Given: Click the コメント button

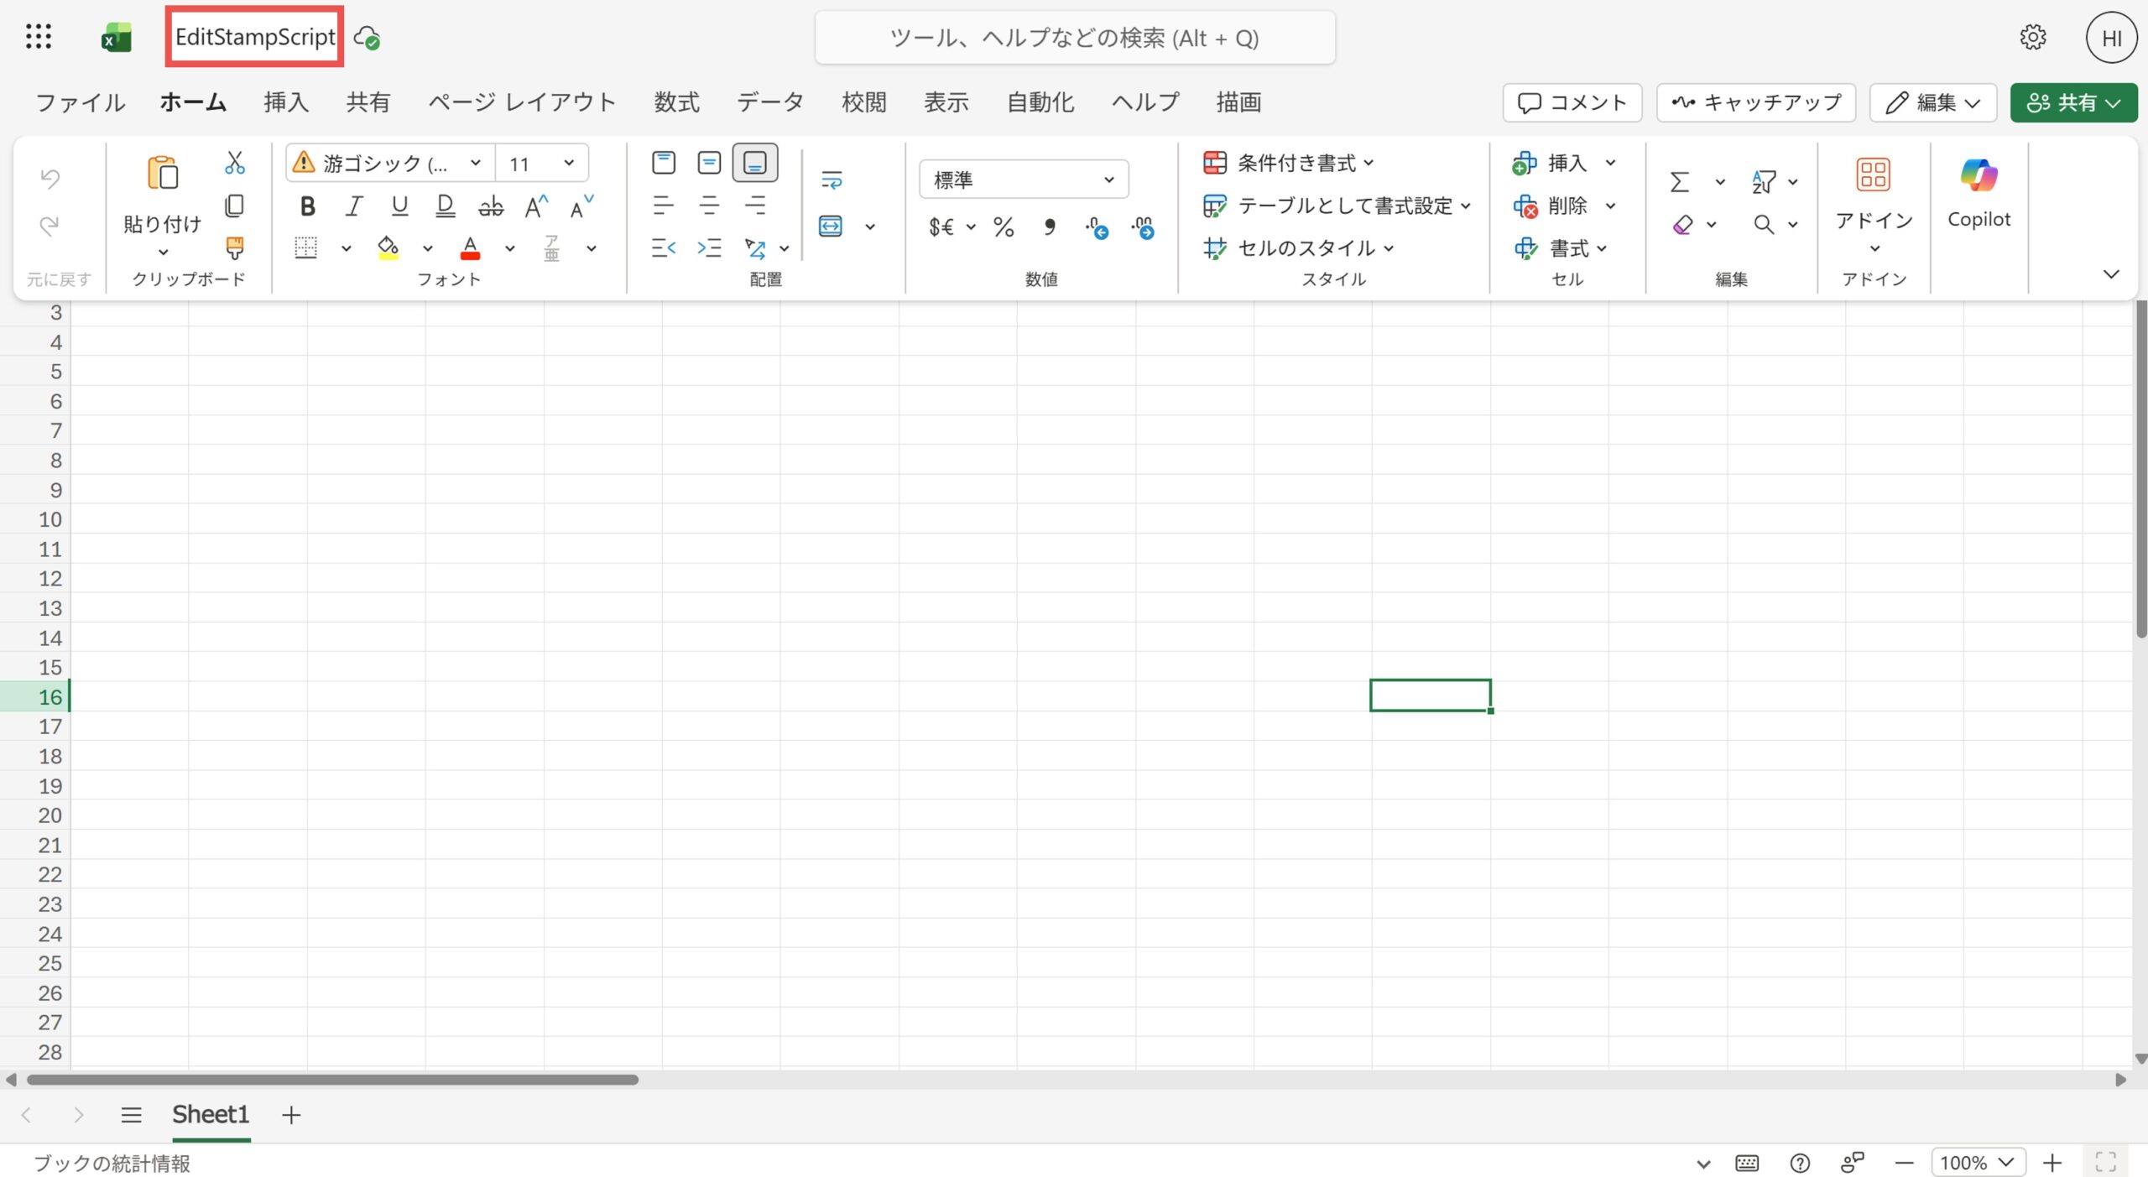Looking at the screenshot, I should (x=1572, y=102).
